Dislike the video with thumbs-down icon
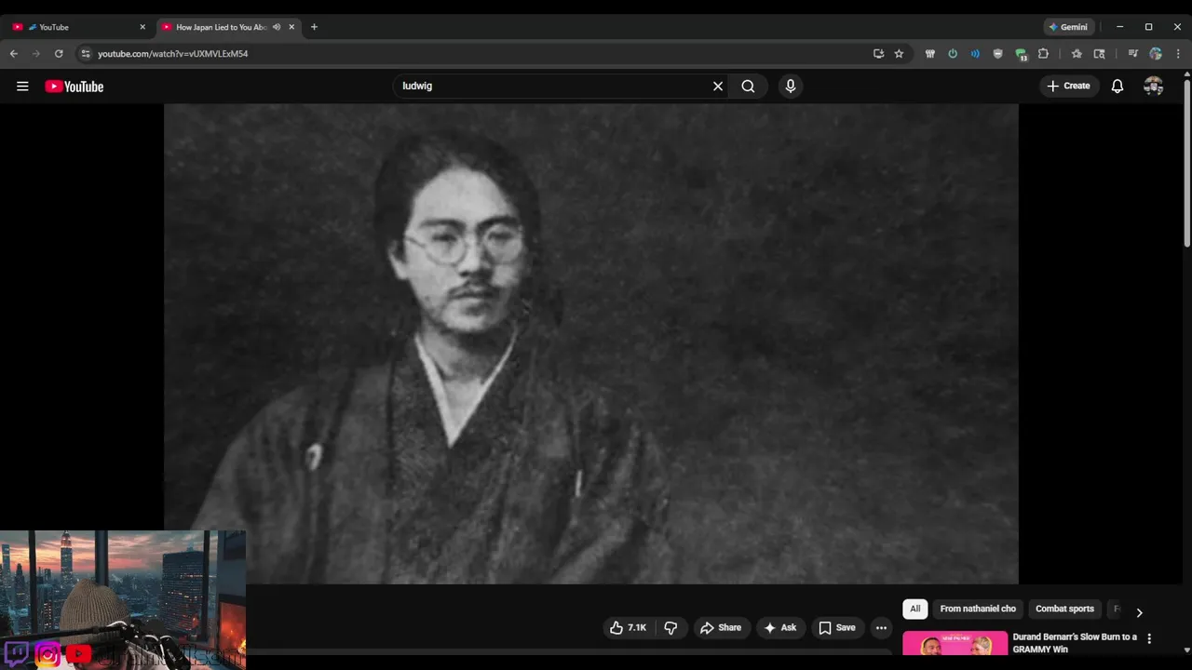The height and width of the screenshot is (670, 1192). point(670,628)
